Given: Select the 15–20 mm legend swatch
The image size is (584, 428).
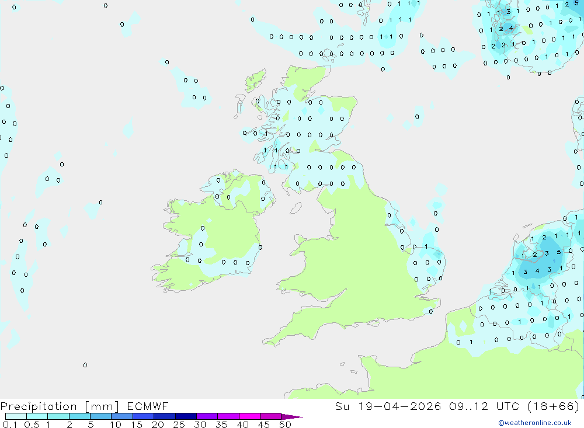Looking at the screenshot, I should 144,416.
